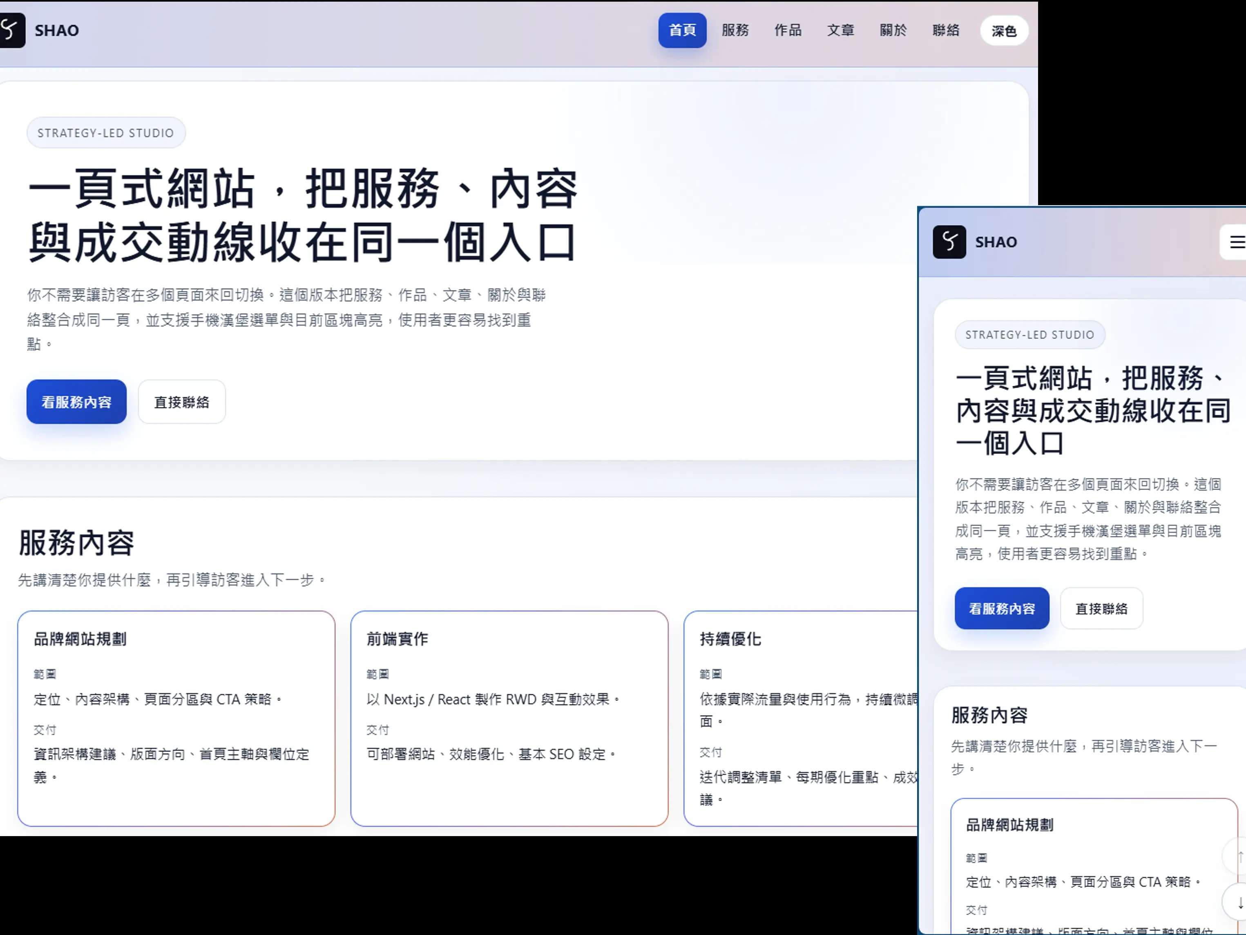1246x935 pixels.
Task: Open the hamburger menu in the mobile preview
Action: (x=1237, y=242)
